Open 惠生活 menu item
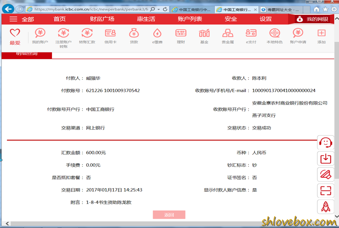 (x=146, y=19)
